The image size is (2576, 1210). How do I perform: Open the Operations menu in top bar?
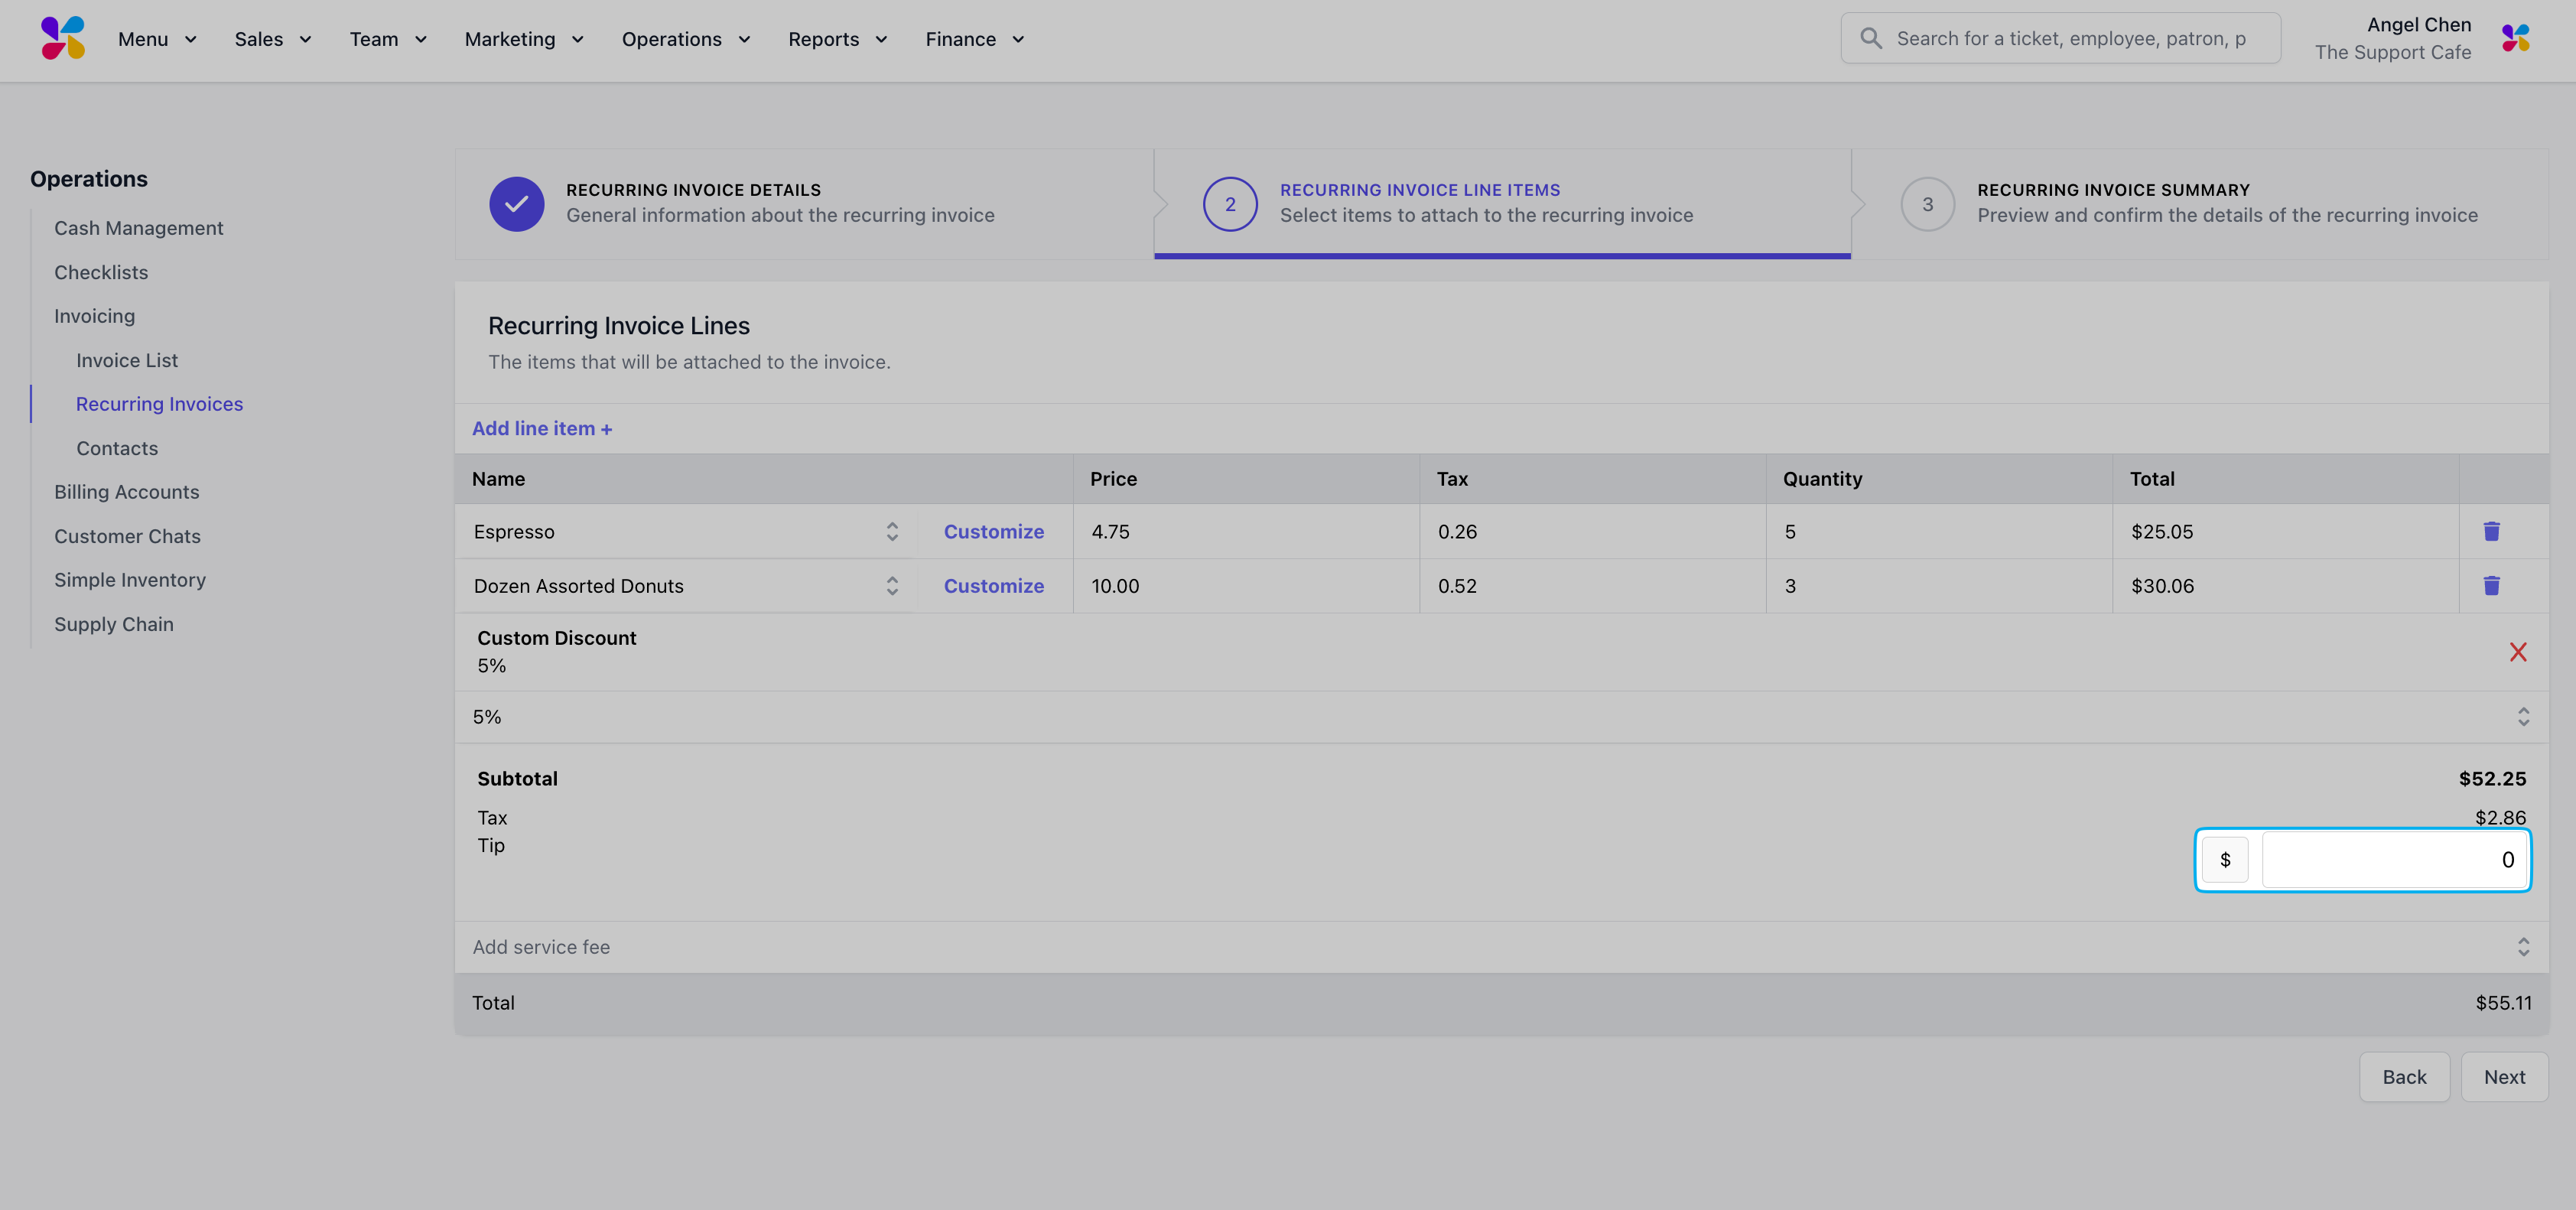tap(685, 39)
